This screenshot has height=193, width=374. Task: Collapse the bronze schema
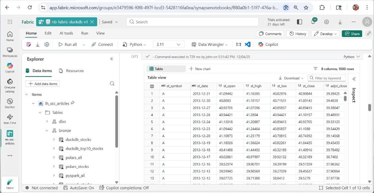point(47,131)
